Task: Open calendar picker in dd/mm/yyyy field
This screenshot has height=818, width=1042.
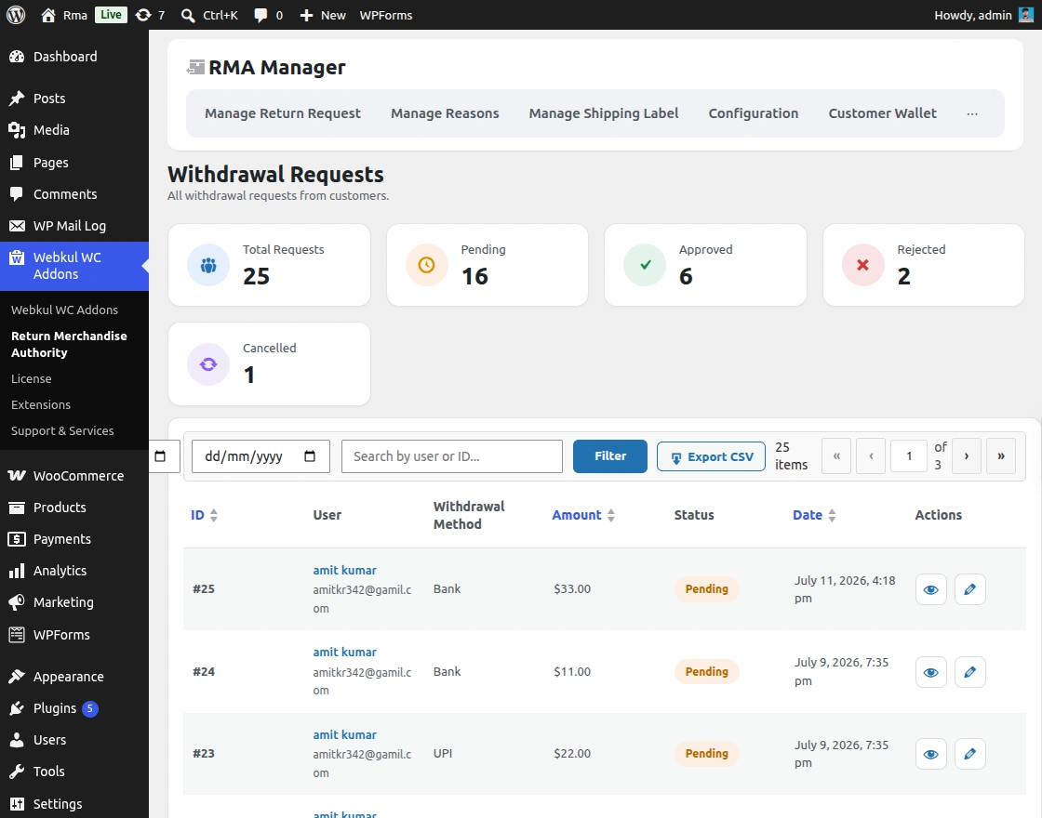Action: click(310, 456)
